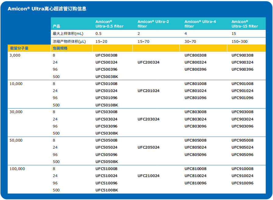Select the '包装规格' yellow header
This screenshot has width=273, height=200.
coord(60,48)
